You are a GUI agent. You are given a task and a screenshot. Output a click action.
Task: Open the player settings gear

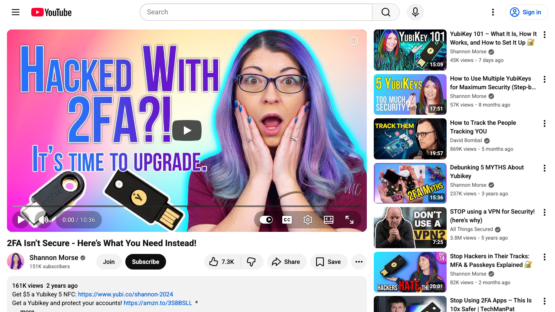[x=308, y=220]
